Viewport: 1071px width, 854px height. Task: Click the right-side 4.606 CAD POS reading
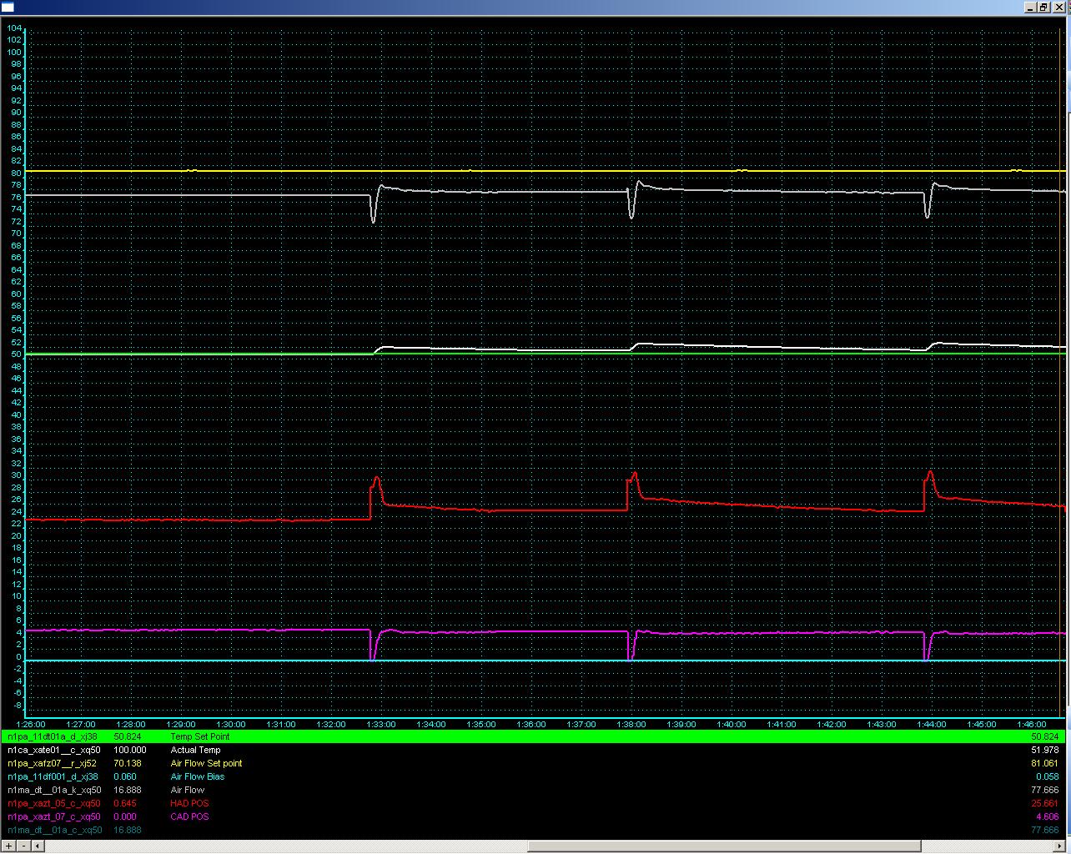[1048, 816]
